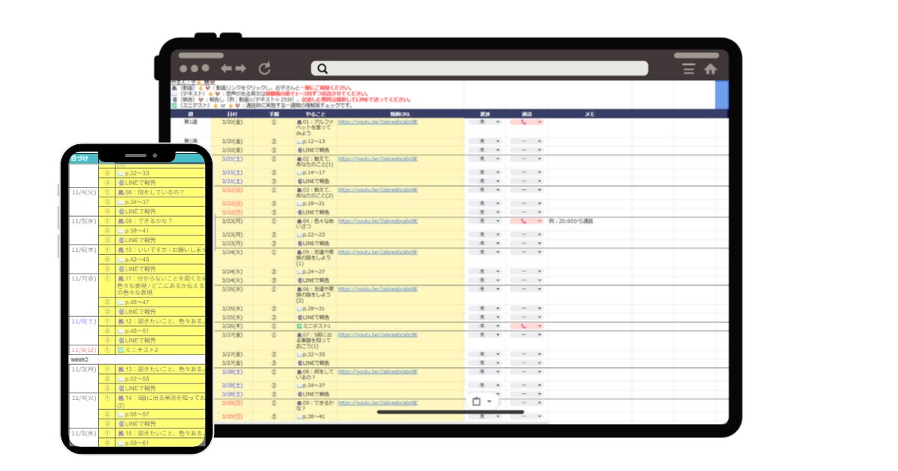Select the メモ column header
Viewport: 898px width, 471px height.
click(x=589, y=114)
